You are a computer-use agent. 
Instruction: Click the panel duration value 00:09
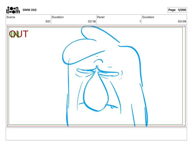point(182,21)
